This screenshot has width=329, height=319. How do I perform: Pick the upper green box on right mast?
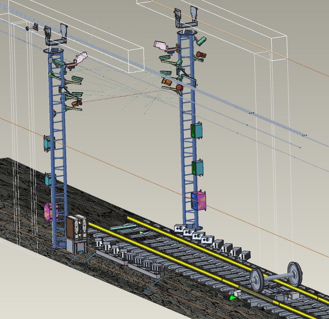coord(196,130)
